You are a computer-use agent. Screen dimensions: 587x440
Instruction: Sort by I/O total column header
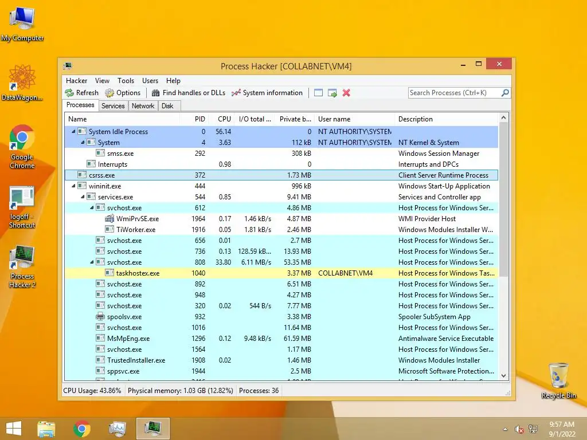coord(255,119)
